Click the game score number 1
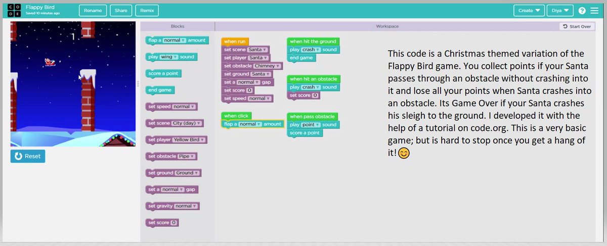607x246 pixels. point(73,37)
